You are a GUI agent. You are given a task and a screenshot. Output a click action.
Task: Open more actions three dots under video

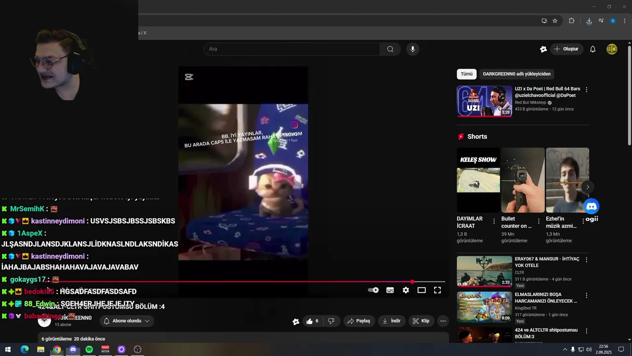pos(443,321)
